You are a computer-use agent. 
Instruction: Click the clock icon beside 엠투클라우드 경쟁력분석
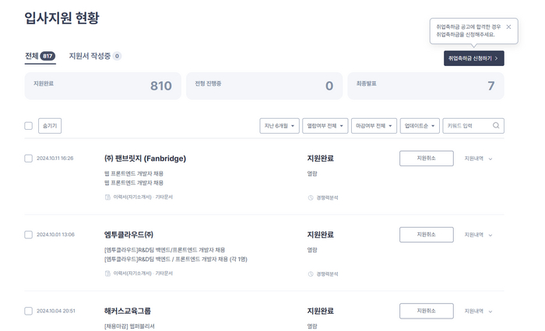point(311,274)
